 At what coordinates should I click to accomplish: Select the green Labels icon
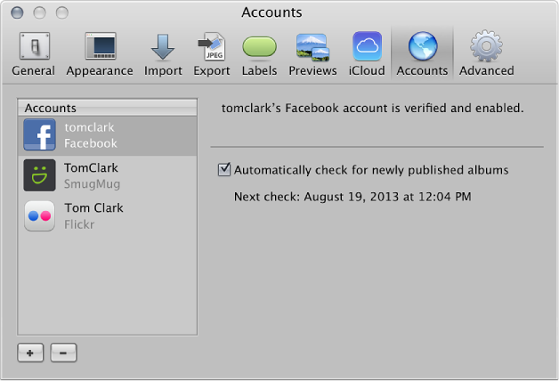click(x=259, y=46)
